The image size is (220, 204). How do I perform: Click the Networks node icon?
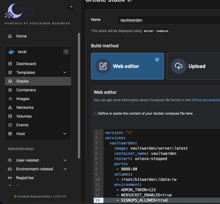coord(10,108)
